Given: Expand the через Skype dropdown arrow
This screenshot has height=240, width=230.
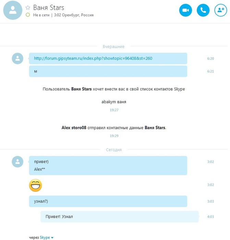Looking at the screenshot, I should coord(52,238).
